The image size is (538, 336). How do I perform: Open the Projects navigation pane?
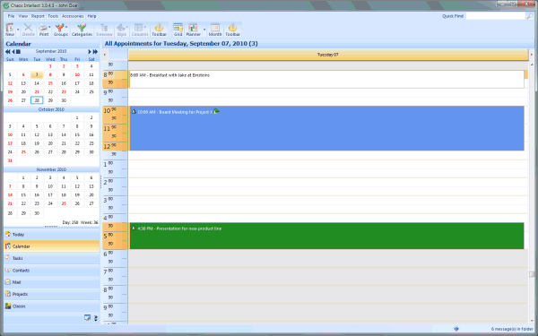coord(51,294)
